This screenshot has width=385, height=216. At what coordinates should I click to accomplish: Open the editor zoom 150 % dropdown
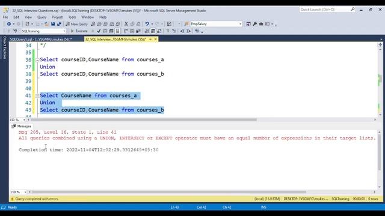(24, 120)
